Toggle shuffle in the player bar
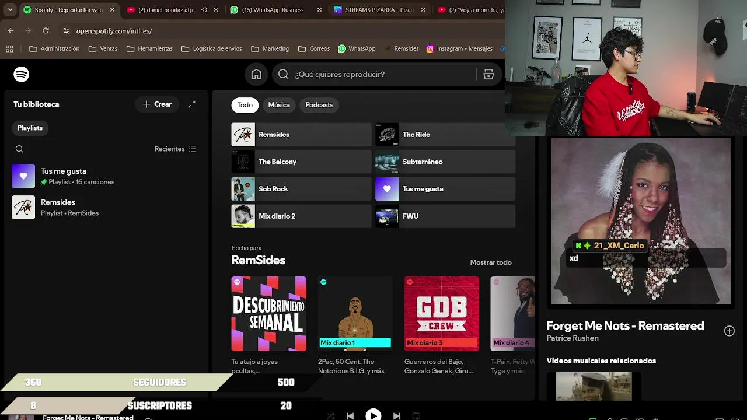The height and width of the screenshot is (420, 747). tap(330, 416)
